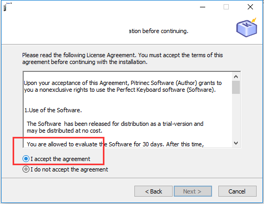Click the empty scrollbar track below the thumb
This screenshot has height=204, width=264.
pos(236,116)
